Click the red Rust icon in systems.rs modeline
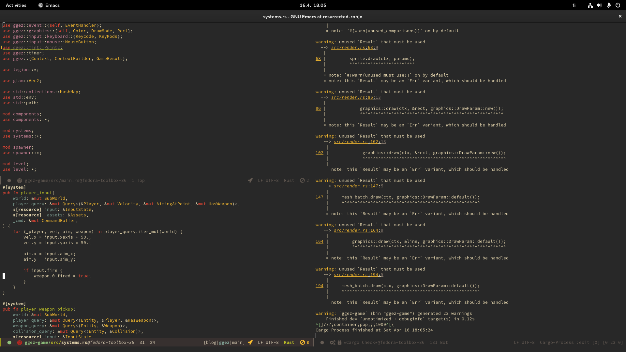This screenshot has width=626, height=352. coord(20,343)
